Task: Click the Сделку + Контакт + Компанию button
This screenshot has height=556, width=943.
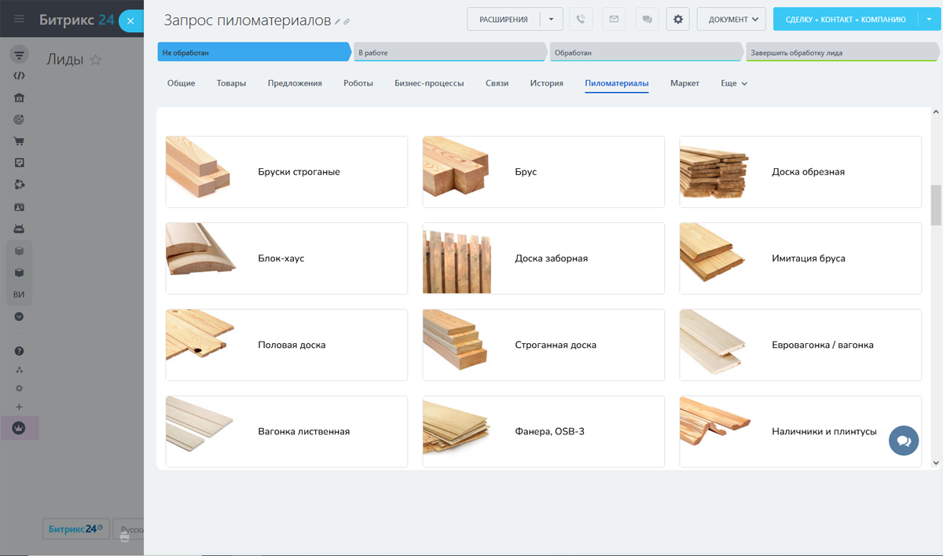Action: pos(845,20)
